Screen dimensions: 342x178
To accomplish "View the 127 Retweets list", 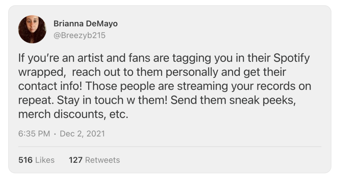I will (94, 160).
